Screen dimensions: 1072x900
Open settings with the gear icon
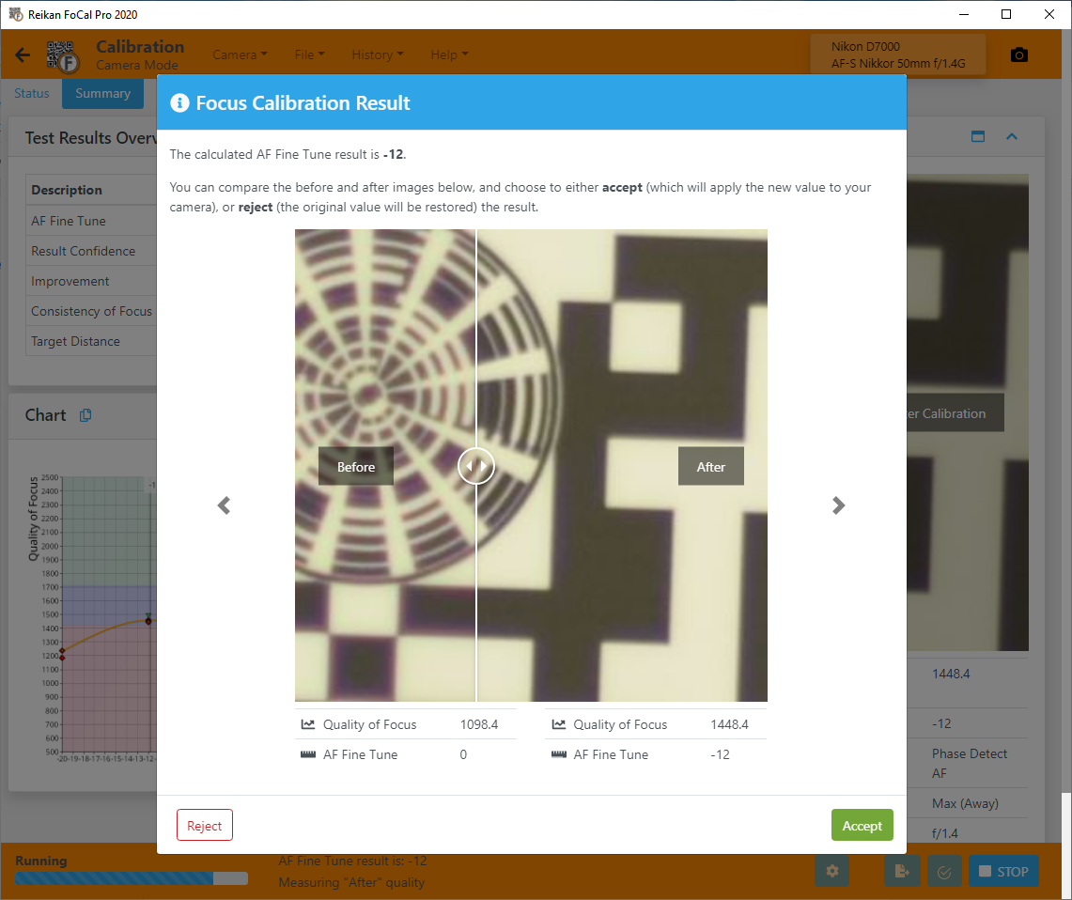tap(831, 871)
